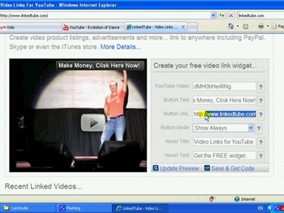284x213 pixels.
Task: Click the Update Preview icon
Action: click(x=156, y=168)
